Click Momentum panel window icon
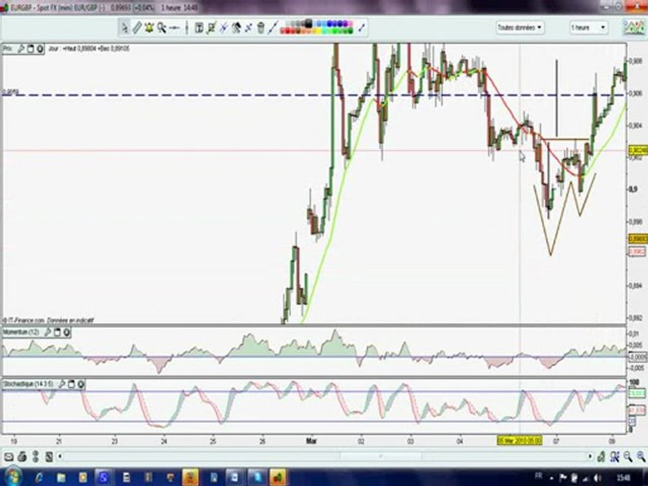 [x=57, y=332]
